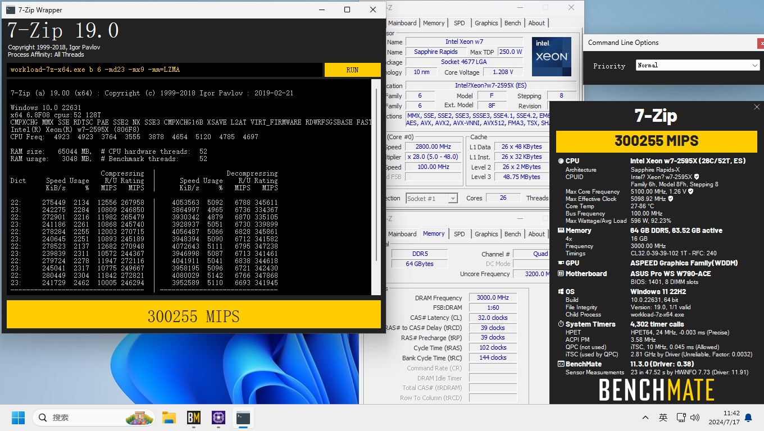The width and height of the screenshot is (764, 431).
Task: Click verified shield beside Max Core Frequency
Action: tap(690, 191)
